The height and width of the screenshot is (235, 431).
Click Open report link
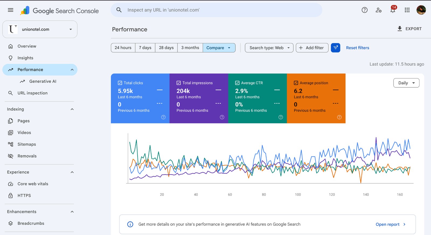click(390, 224)
